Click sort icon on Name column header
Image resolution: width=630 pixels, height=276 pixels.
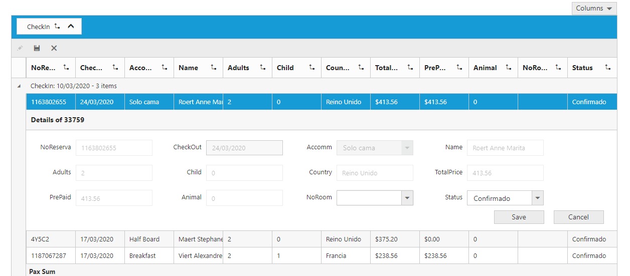[214, 68]
